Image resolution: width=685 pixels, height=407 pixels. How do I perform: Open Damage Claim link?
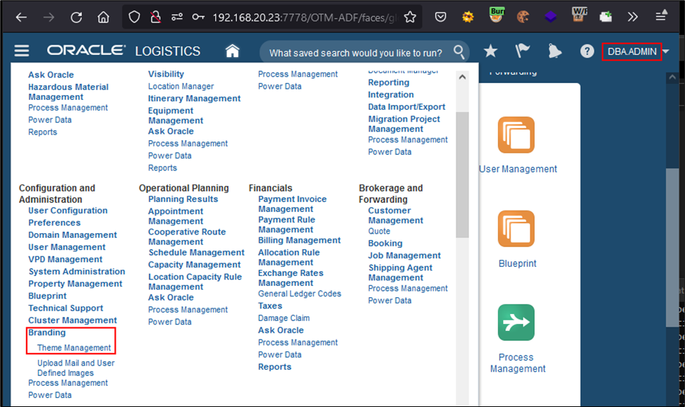284,318
